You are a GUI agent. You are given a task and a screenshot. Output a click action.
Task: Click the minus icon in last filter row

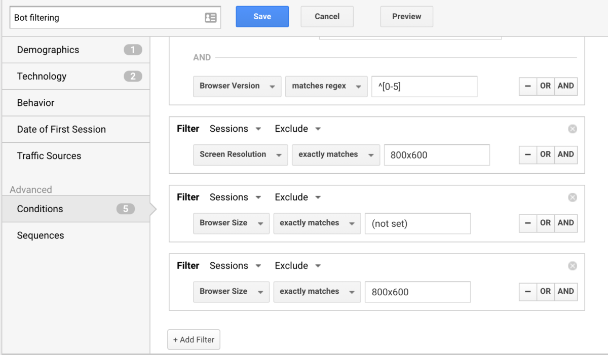pyautogui.click(x=527, y=292)
